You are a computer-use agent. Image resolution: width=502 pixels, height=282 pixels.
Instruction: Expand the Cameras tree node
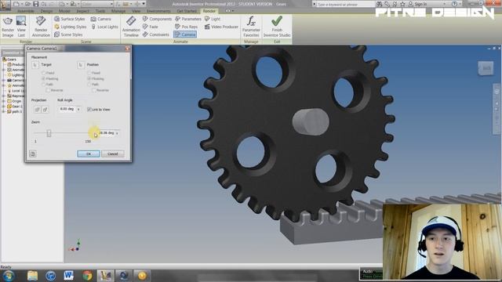coord(4,80)
